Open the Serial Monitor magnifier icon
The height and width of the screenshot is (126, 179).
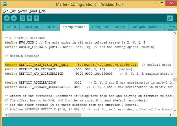pos(170,18)
